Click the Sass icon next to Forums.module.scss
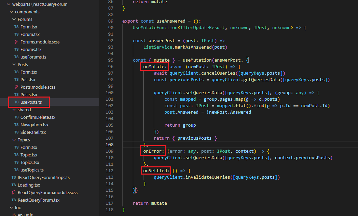 16,42
